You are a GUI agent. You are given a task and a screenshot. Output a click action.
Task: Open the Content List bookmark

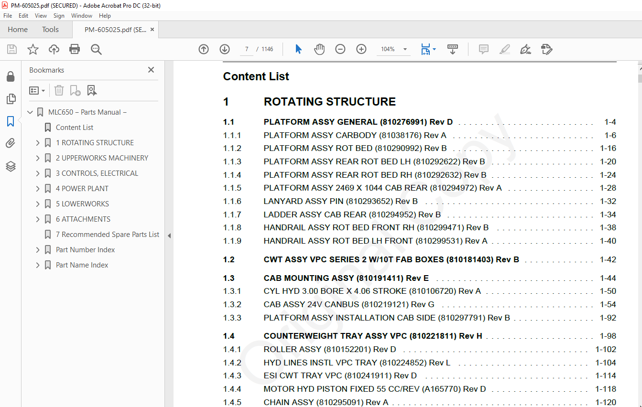click(75, 128)
